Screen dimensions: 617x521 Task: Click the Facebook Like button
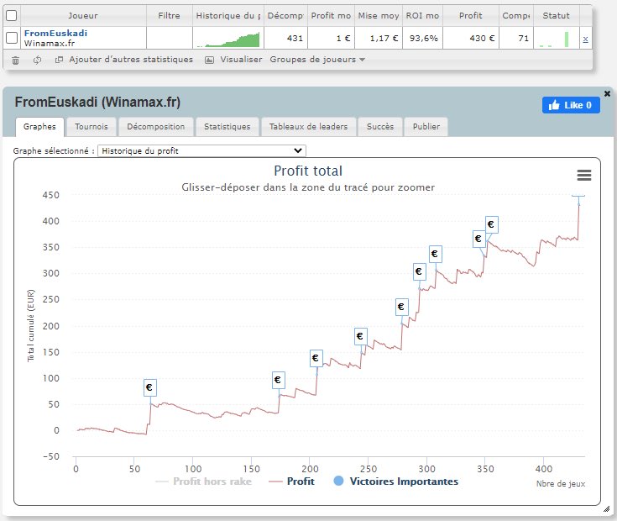(x=571, y=105)
